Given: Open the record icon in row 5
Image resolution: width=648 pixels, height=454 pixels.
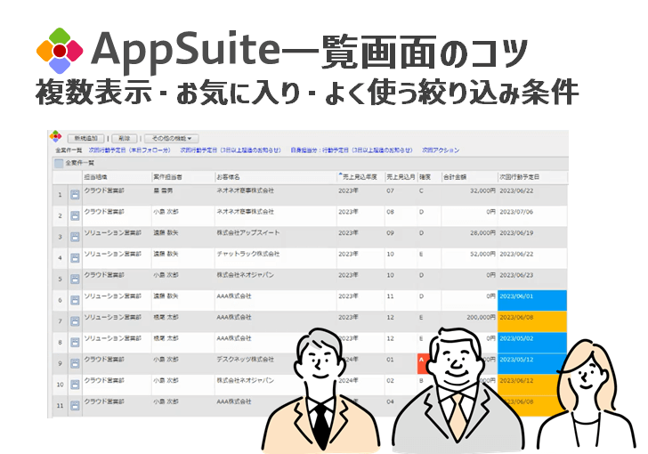Looking at the screenshot, I should [75, 280].
